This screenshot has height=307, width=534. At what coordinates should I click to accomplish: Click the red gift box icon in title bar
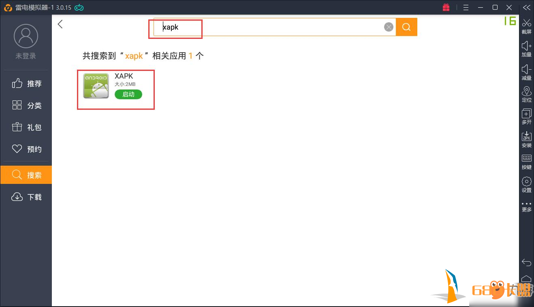pyautogui.click(x=446, y=7)
